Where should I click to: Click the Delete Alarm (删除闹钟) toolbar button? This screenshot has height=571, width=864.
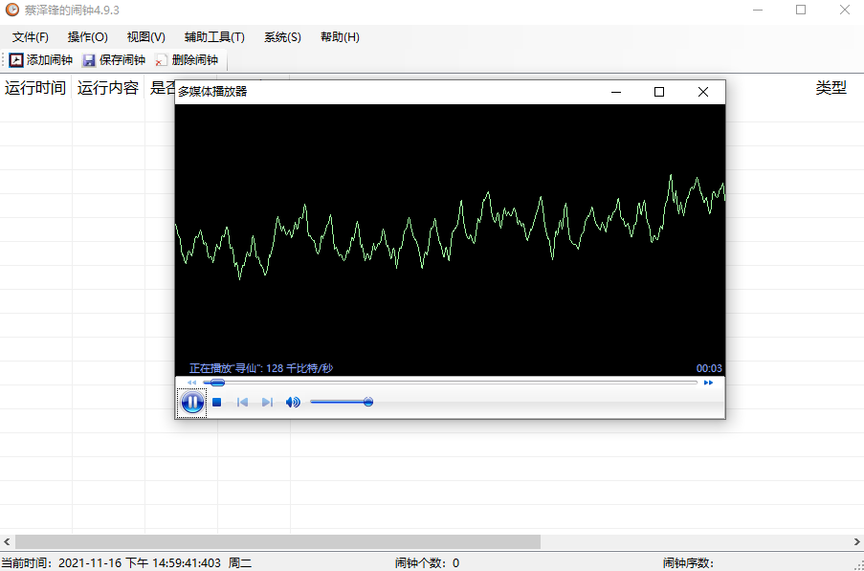coord(187,60)
